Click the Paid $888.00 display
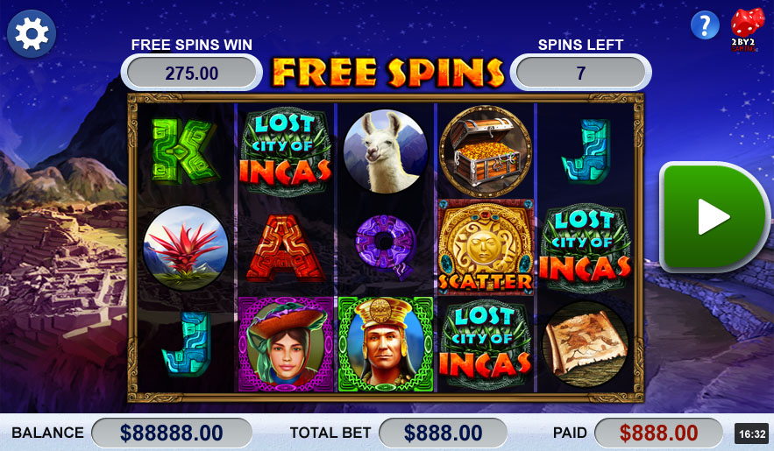The image size is (774, 451). [x=658, y=433]
